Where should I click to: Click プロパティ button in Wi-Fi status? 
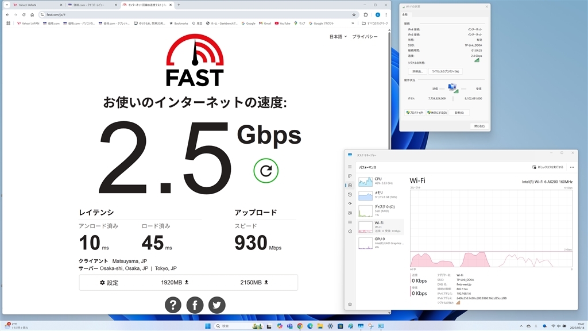click(x=415, y=113)
